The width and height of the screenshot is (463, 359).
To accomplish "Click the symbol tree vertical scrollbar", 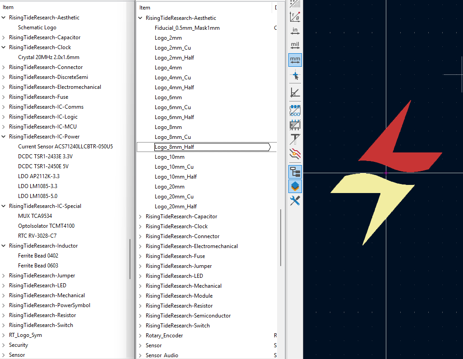I will pos(130,258).
